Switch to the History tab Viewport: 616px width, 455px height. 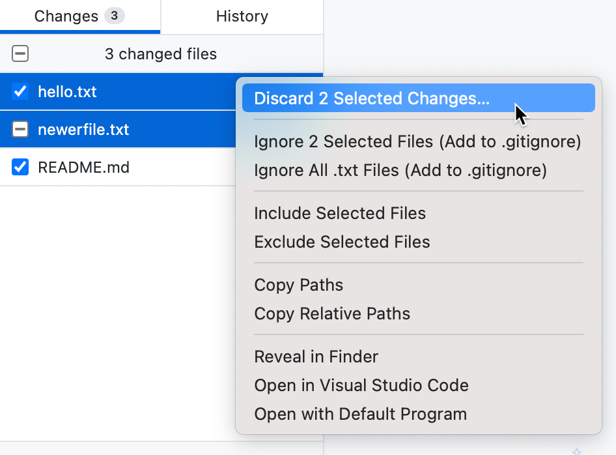[x=242, y=16]
